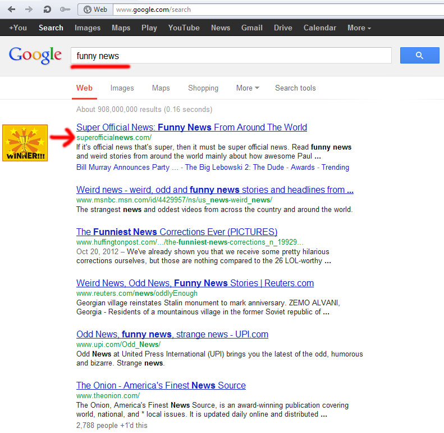Click the superofficialnews.com green URL
444x433 pixels.
coord(114,138)
